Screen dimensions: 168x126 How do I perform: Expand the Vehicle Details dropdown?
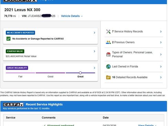[x=72, y=16]
